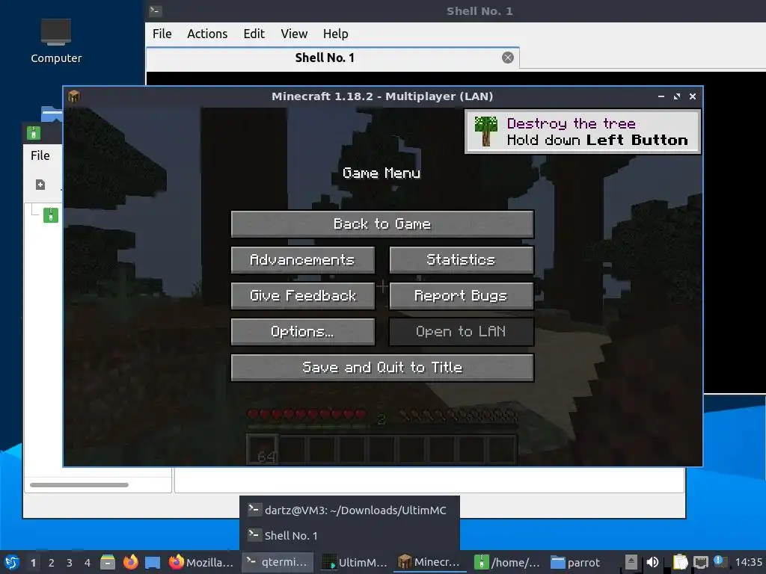Viewport: 766px width, 574px height.
Task: Click the Back to Game button
Action: pyautogui.click(x=382, y=224)
